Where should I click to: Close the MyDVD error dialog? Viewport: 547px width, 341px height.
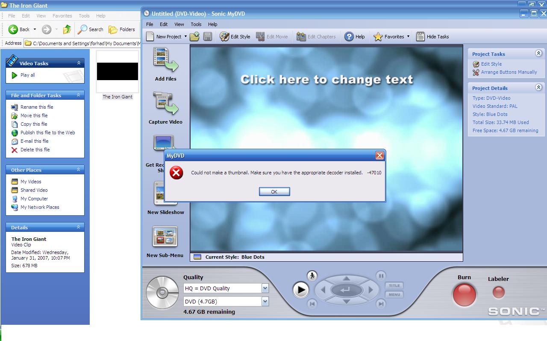coord(379,156)
